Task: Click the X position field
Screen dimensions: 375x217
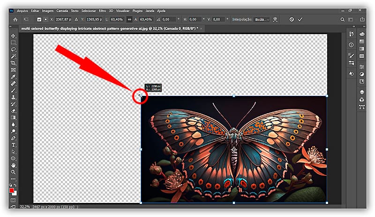Action: pyautogui.click(x=63, y=20)
